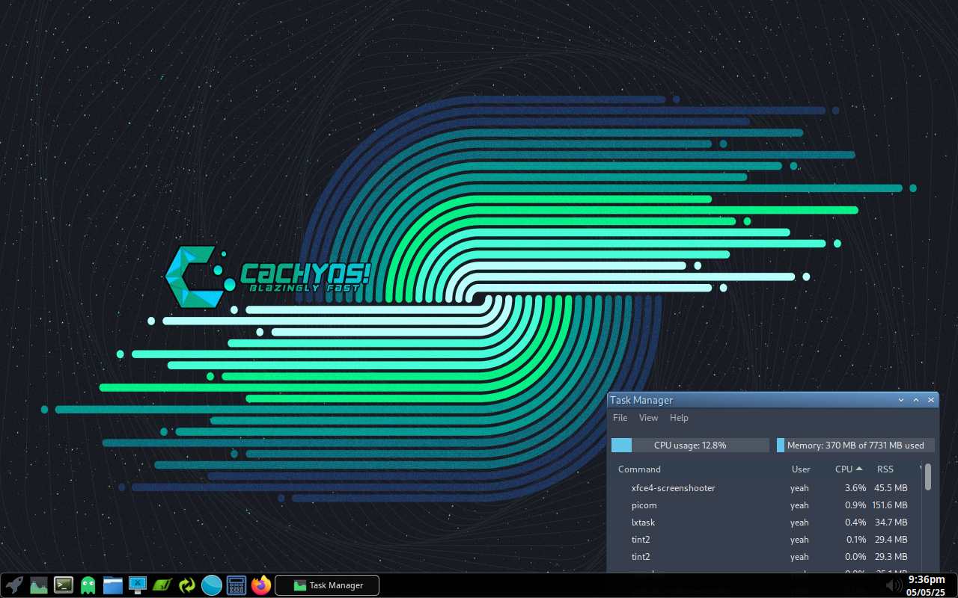Click the volume speaker icon in tray
Screen dimensions: 958x598
893,585
